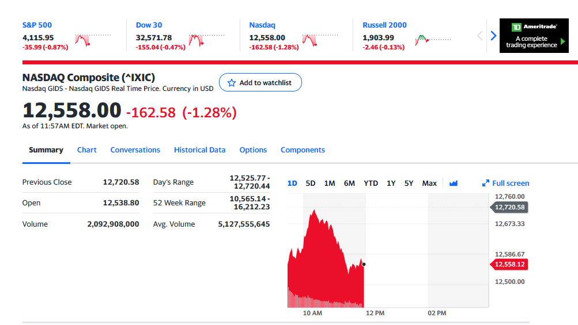
Task: Click Previous Close value 12,720.58
Action: click(121, 182)
